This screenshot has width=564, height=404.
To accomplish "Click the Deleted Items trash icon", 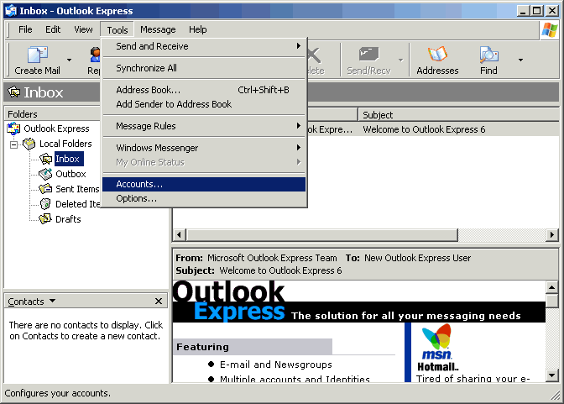I will tap(45, 204).
